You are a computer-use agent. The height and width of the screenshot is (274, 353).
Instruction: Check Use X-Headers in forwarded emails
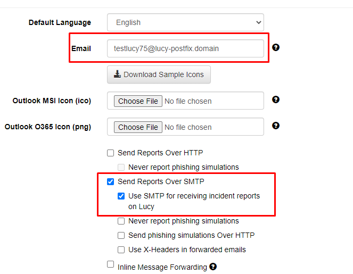[x=121, y=250]
